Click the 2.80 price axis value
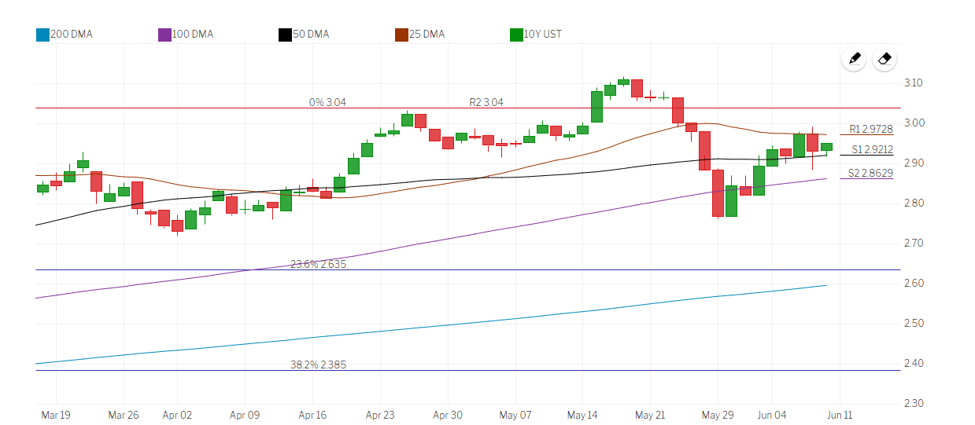Image resolution: width=975 pixels, height=425 pixels. (913, 203)
